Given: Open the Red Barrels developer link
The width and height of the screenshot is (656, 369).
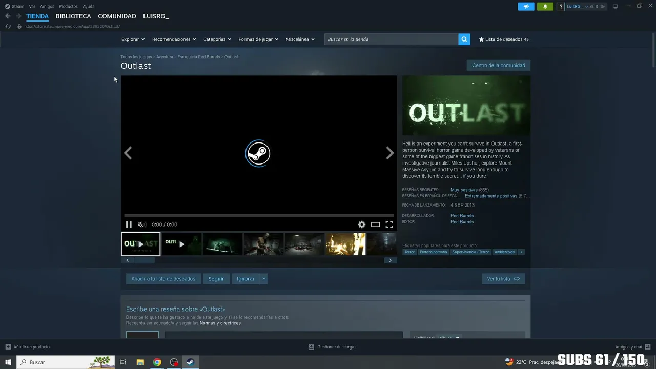Looking at the screenshot, I should [462, 216].
